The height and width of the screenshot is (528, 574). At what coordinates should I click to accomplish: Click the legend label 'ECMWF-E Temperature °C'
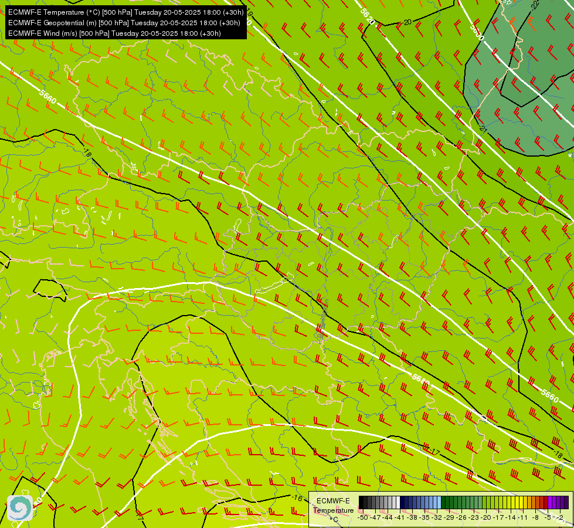click(x=333, y=510)
